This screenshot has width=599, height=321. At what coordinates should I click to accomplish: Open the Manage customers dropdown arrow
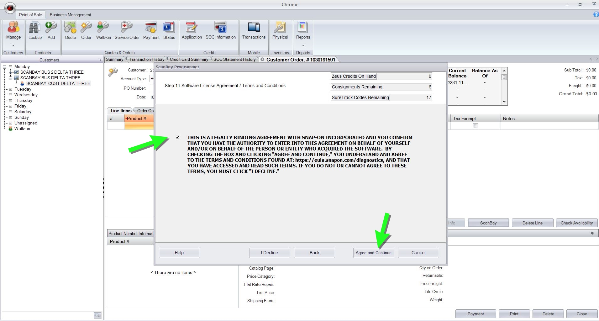13,45
